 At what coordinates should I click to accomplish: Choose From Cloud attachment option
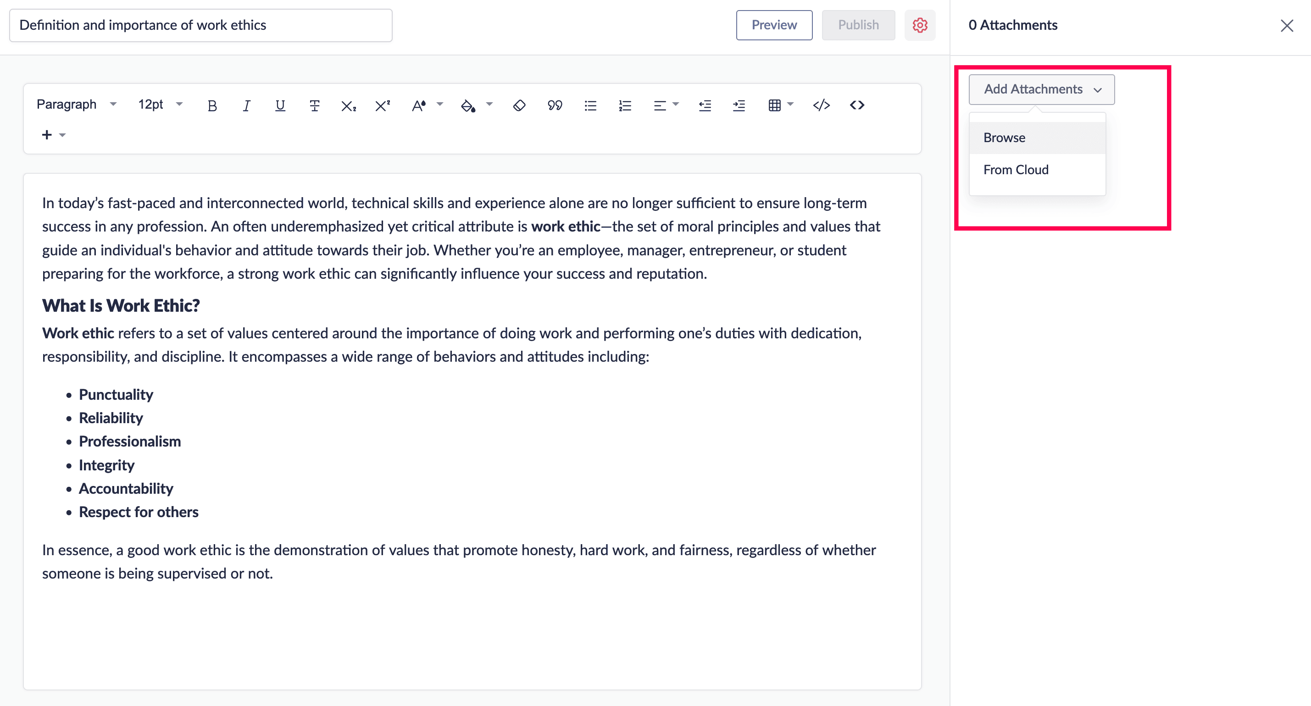coord(1015,169)
